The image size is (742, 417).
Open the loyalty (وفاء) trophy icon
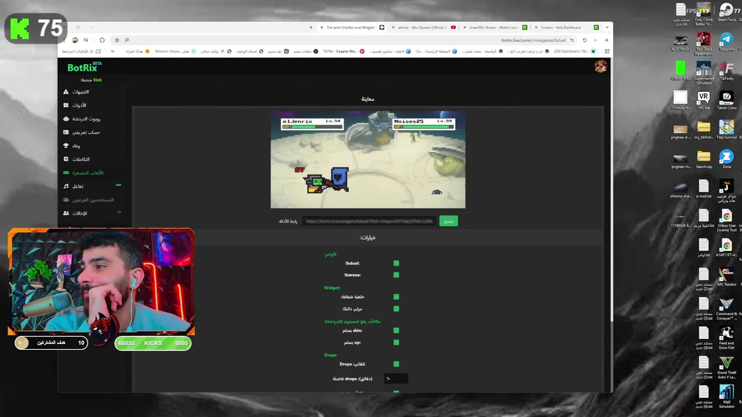click(x=66, y=145)
